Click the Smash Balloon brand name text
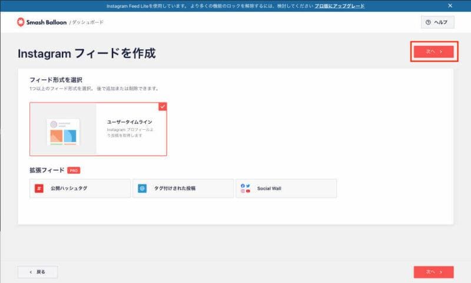471x283 pixels. point(47,22)
